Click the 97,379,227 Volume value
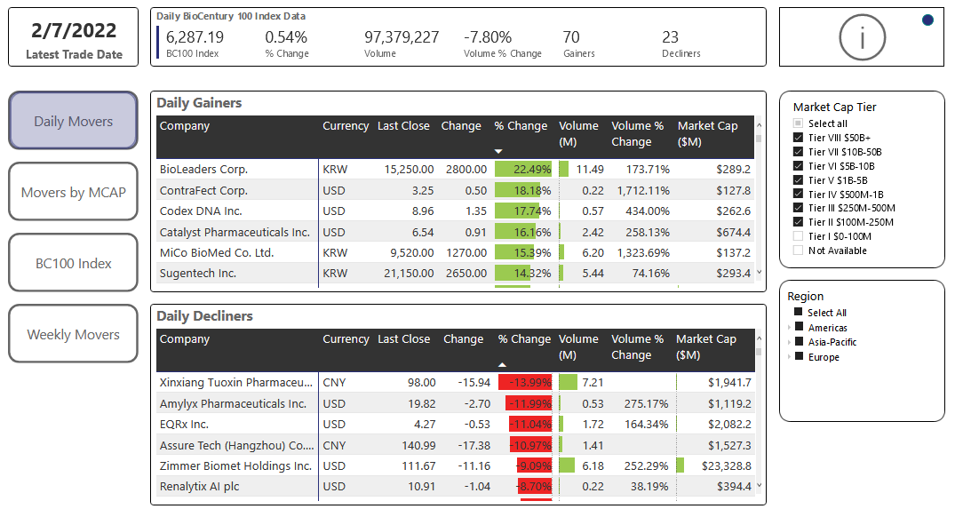 pos(402,37)
